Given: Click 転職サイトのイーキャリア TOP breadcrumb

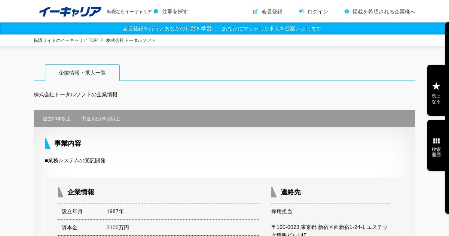Looking at the screenshot, I should 65,40.
